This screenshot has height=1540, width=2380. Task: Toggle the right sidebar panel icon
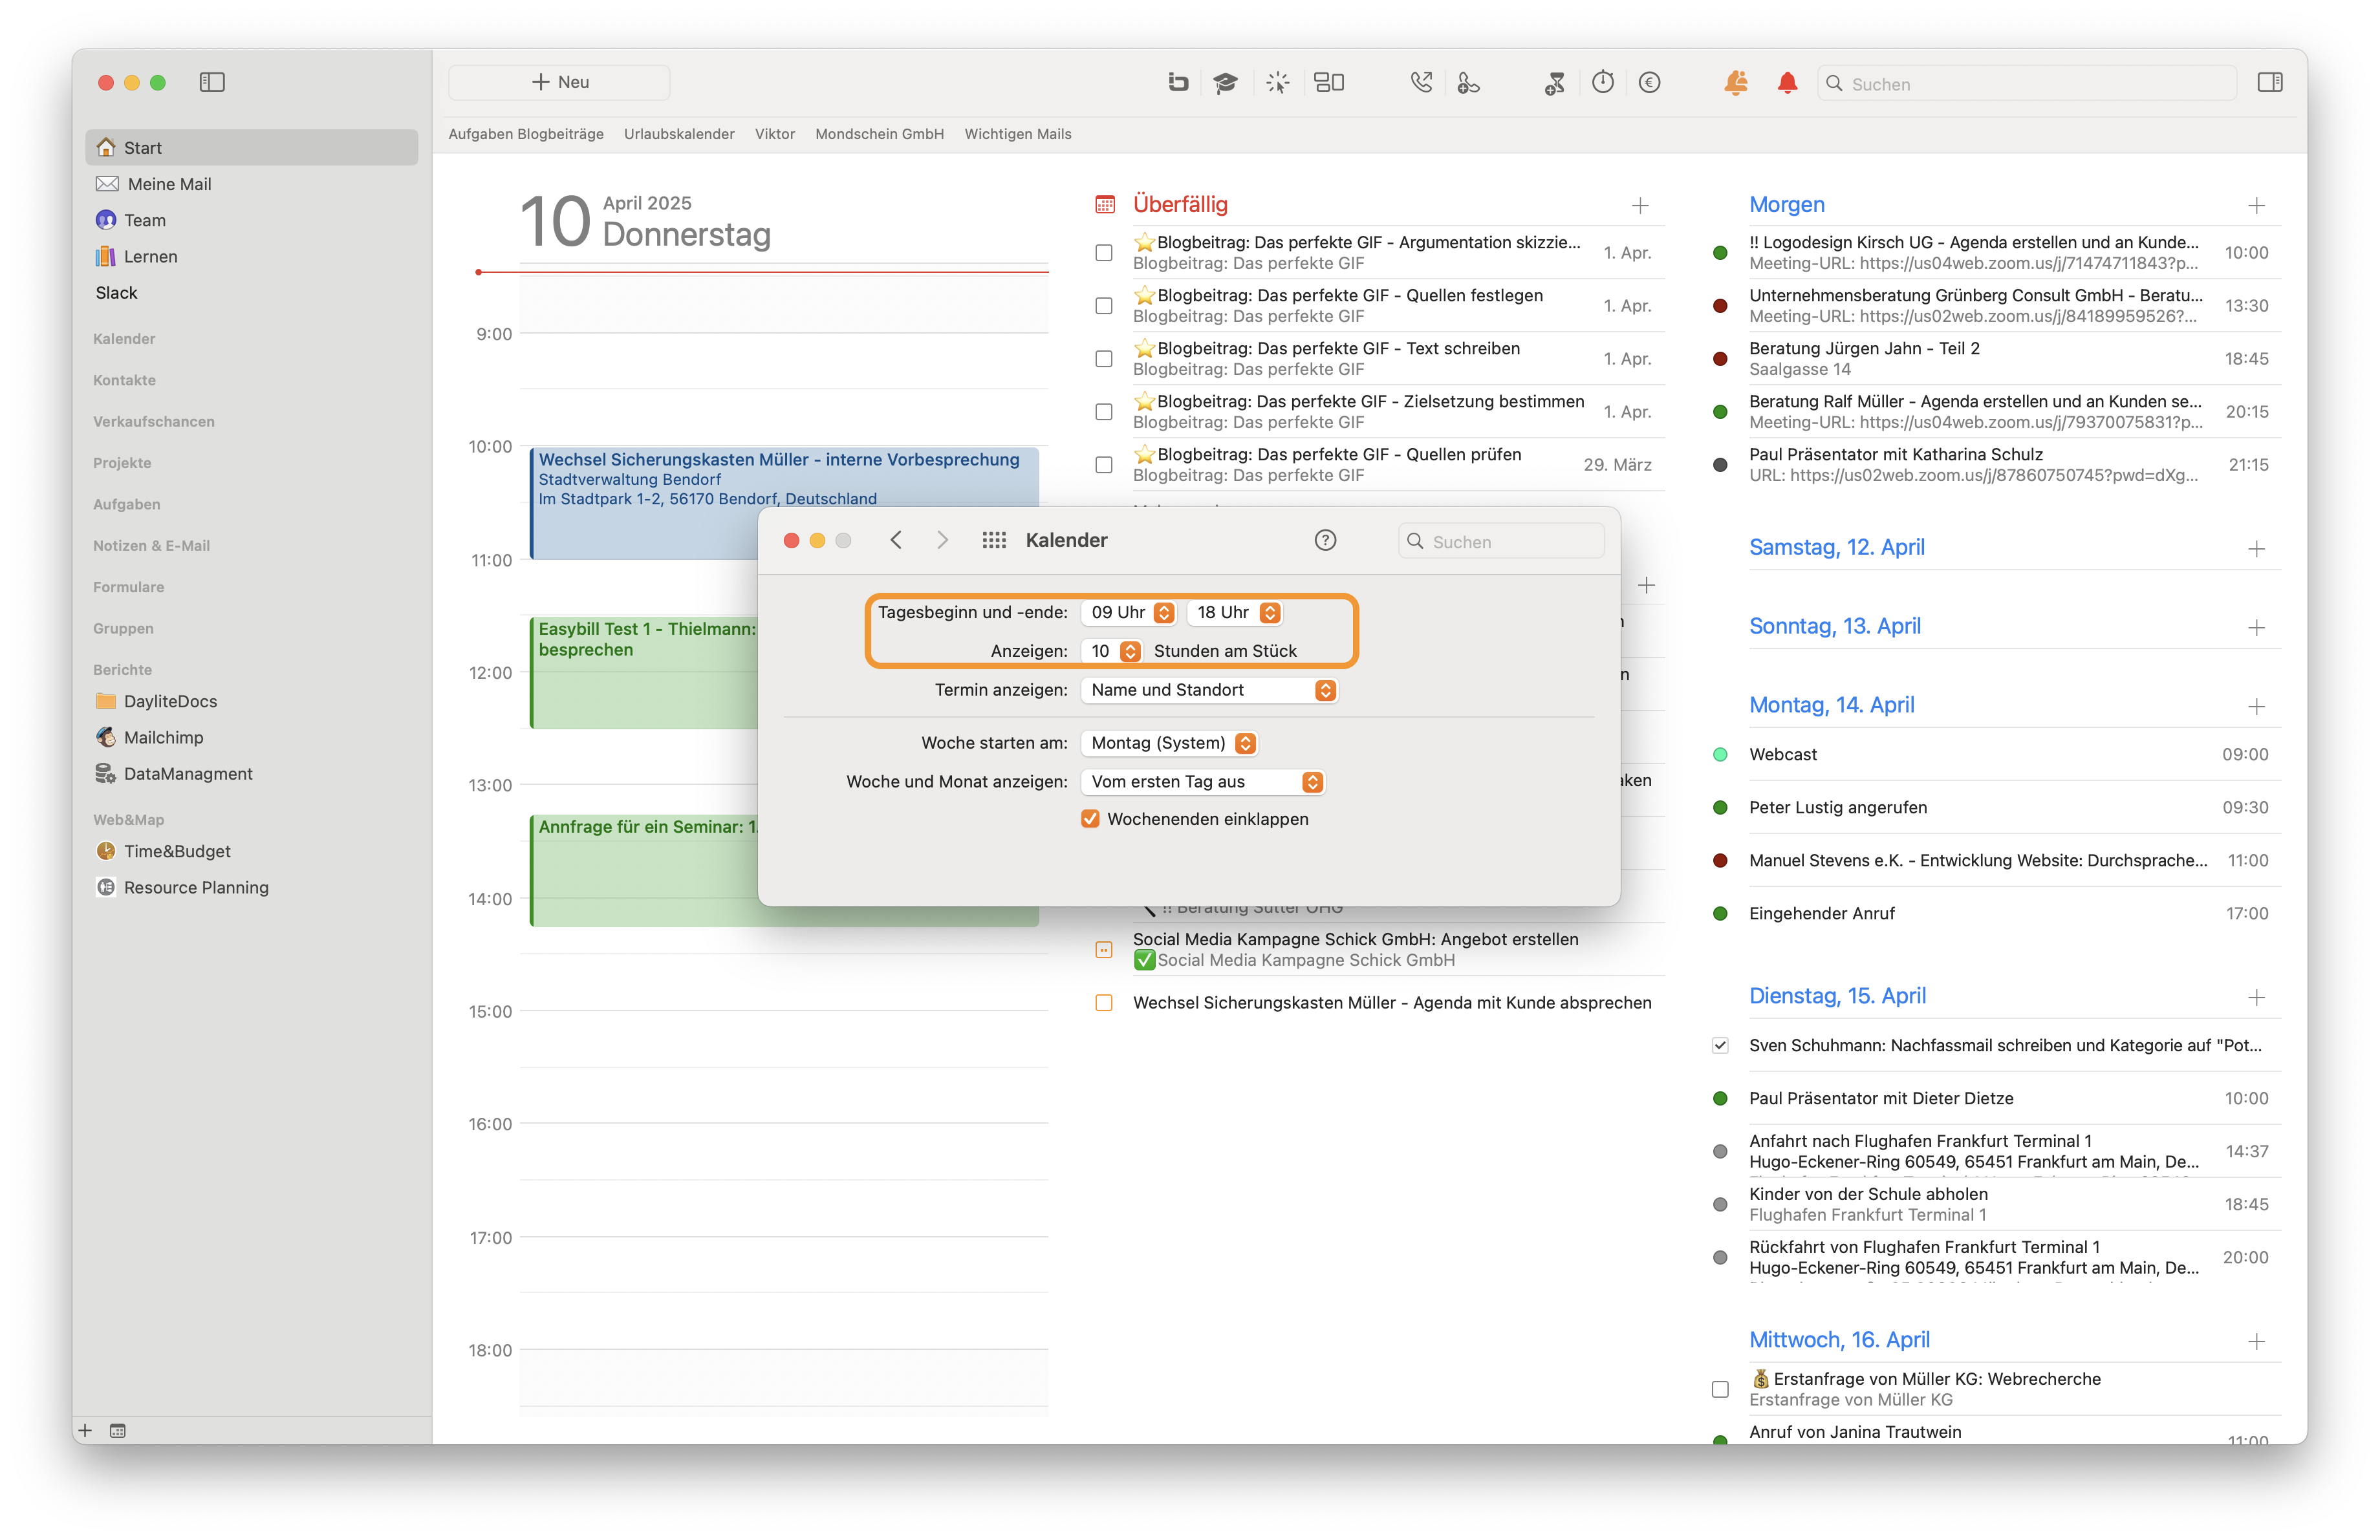[x=2270, y=82]
